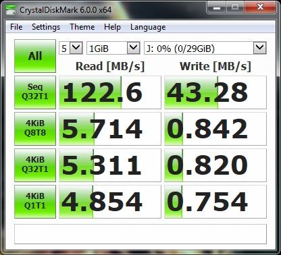Minimize the CrystalDiskMark window
This screenshot has height=255, width=281.
[x=216, y=8]
